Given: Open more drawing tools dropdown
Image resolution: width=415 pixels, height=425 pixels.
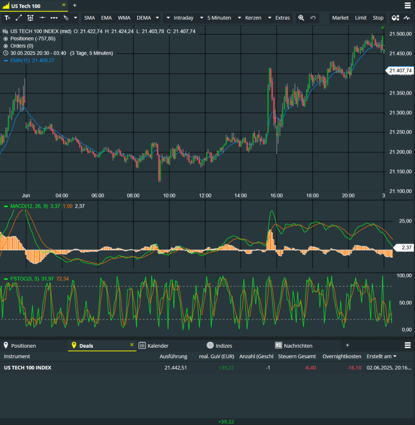Looking at the screenshot, I should tap(76, 18).
